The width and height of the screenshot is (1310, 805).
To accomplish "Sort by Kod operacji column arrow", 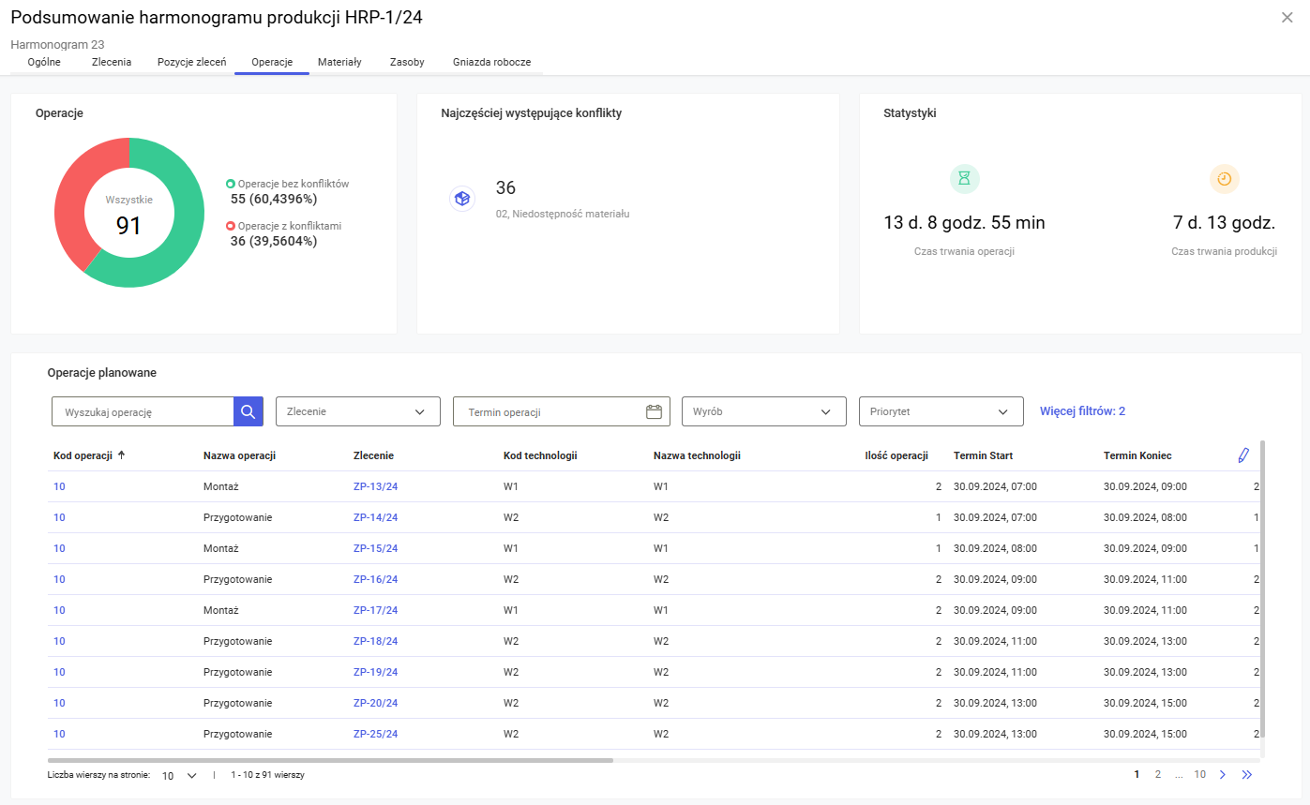I will click(x=121, y=455).
